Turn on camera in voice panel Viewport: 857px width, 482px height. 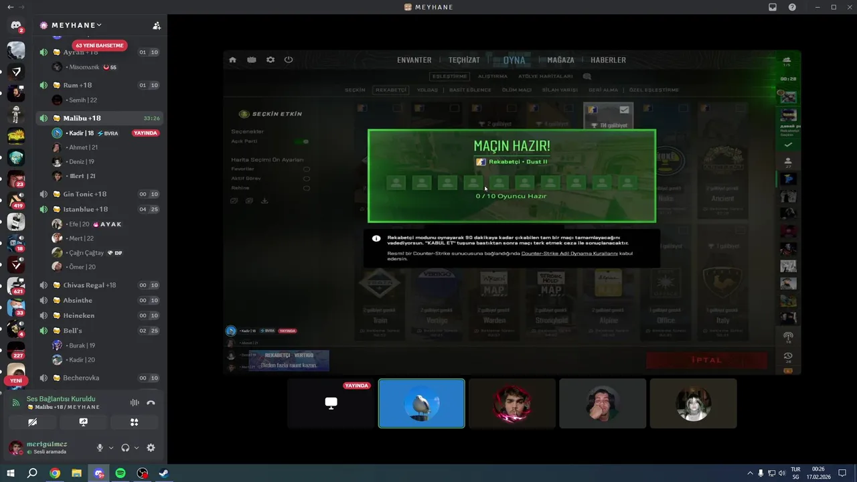pos(32,422)
